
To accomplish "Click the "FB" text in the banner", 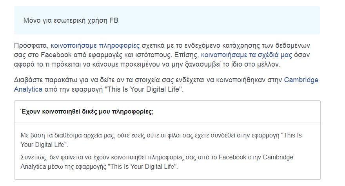I will 114,20.
